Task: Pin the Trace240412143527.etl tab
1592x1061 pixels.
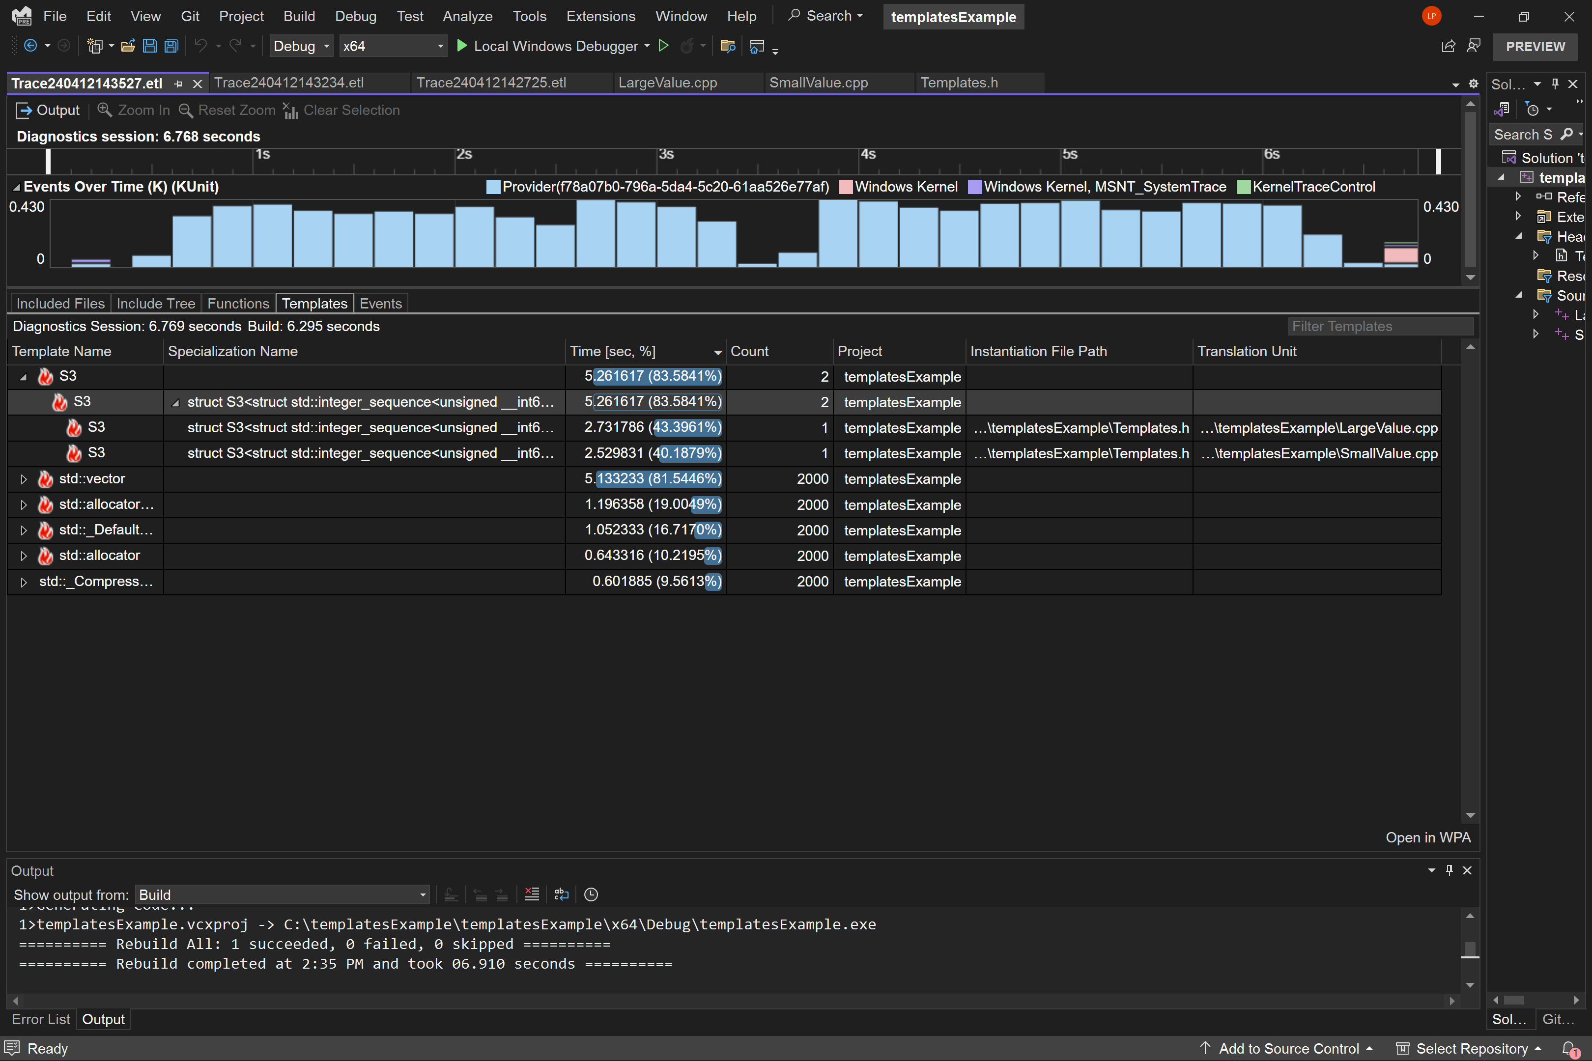Action: [179, 84]
